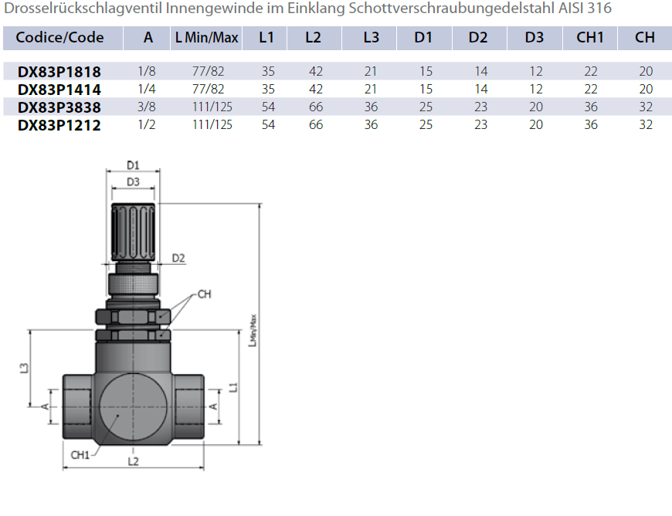The height and width of the screenshot is (516, 672).
Task: Click the LMin/Max vertical dimension label
Action: click(253, 328)
